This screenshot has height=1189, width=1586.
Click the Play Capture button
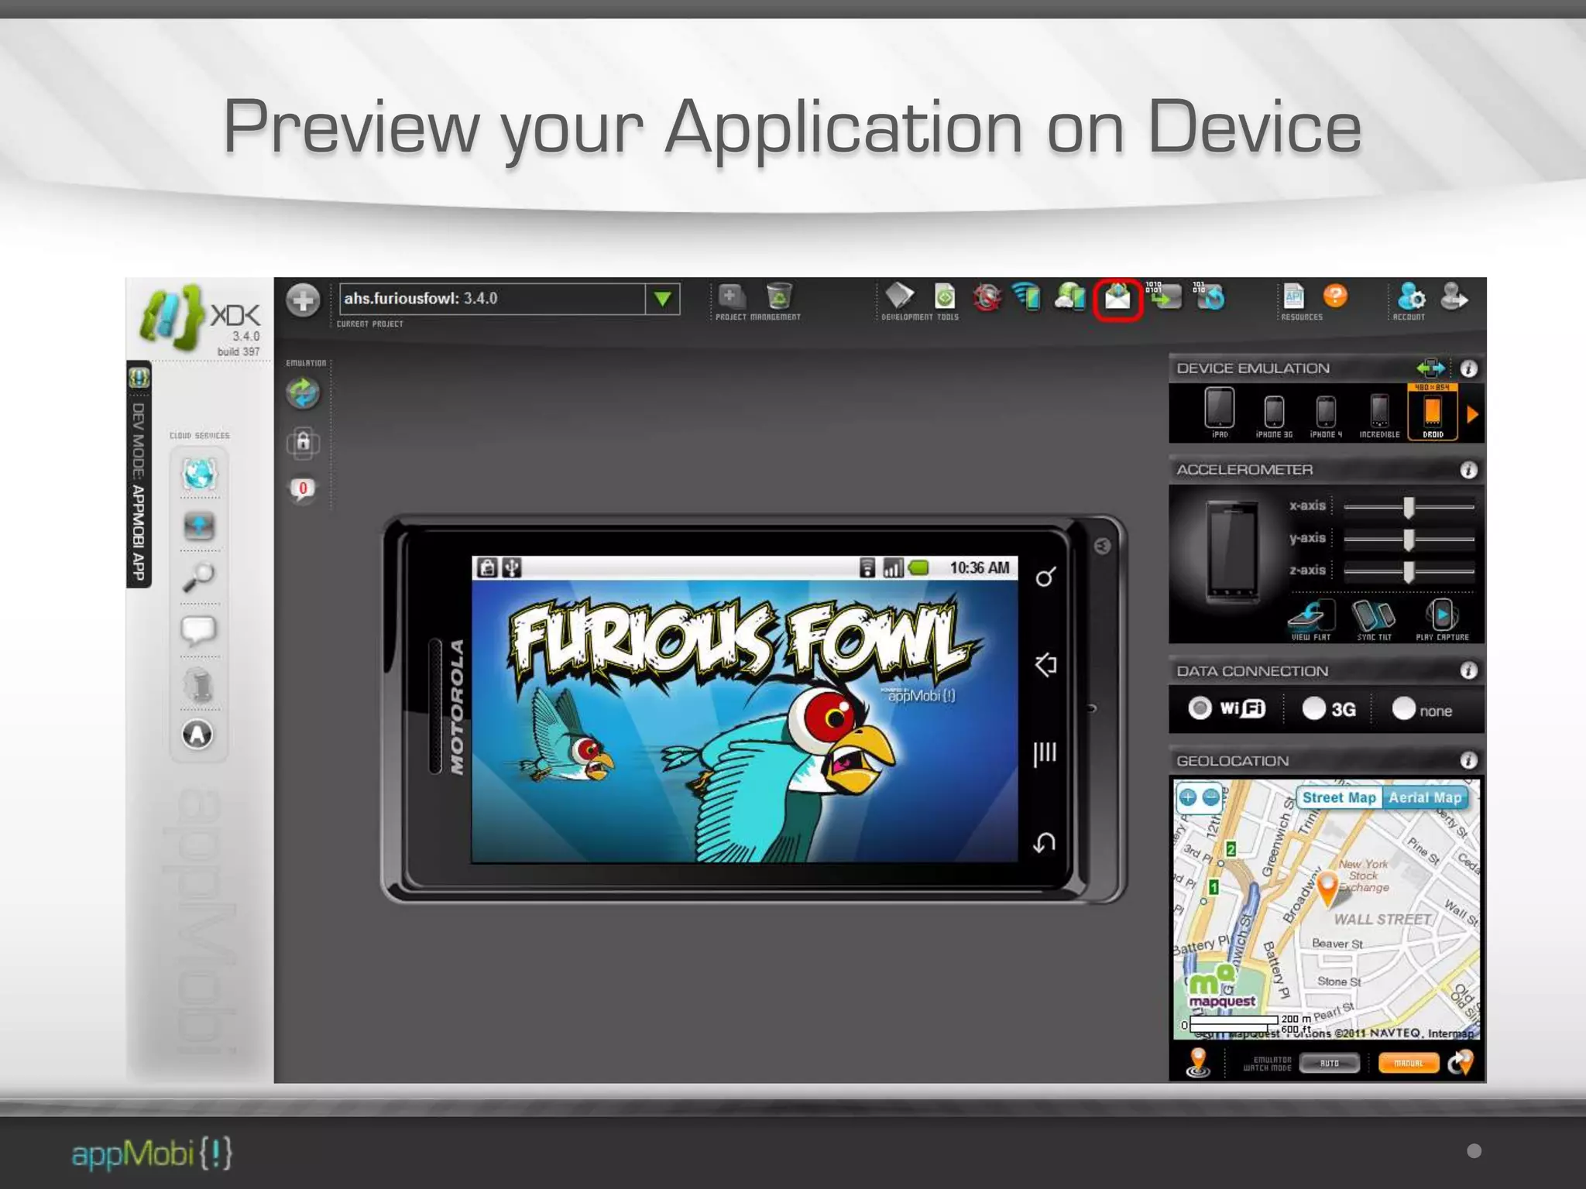tap(1442, 619)
